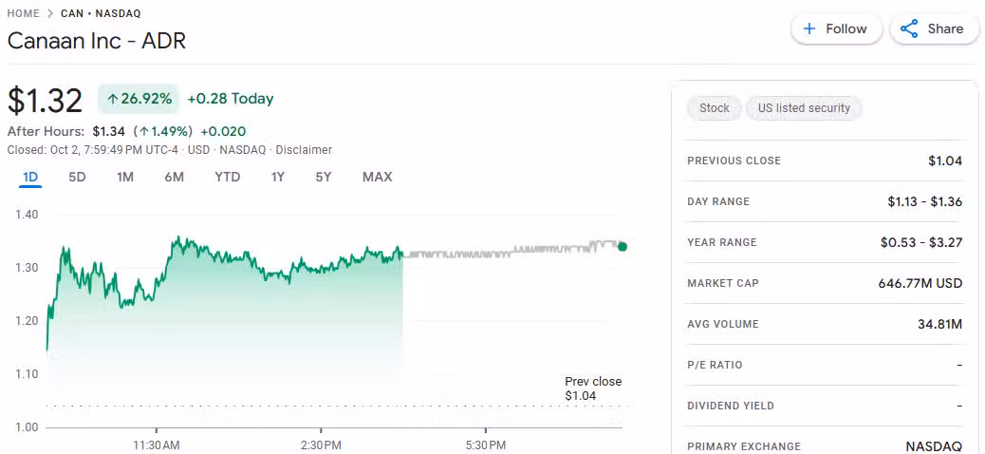Show the 1M chart range
Image resolution: width=985 pixels, height=454 pixels.
(x=125, y=177)
